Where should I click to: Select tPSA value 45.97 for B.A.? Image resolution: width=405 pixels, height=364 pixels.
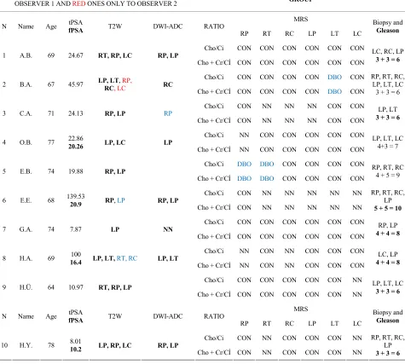76,84
